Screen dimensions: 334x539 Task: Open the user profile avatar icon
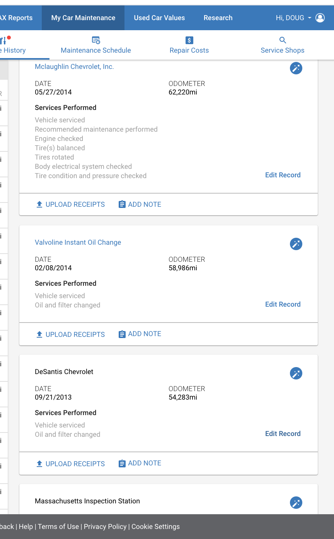pyautogui.click(x=320, y=18)
